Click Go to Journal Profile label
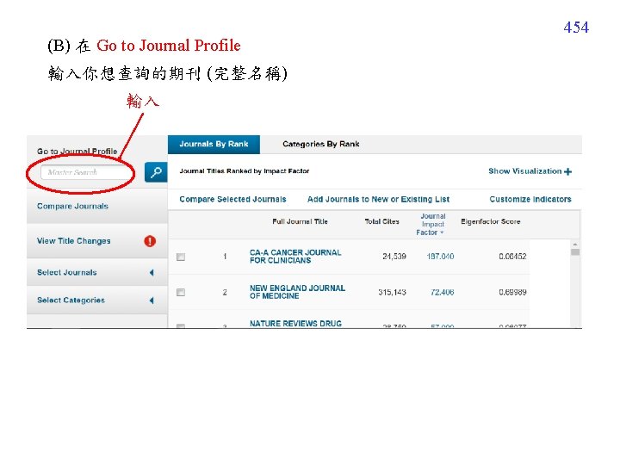The height and width of the screenshot is (465, 620). (x=77, y=152)
